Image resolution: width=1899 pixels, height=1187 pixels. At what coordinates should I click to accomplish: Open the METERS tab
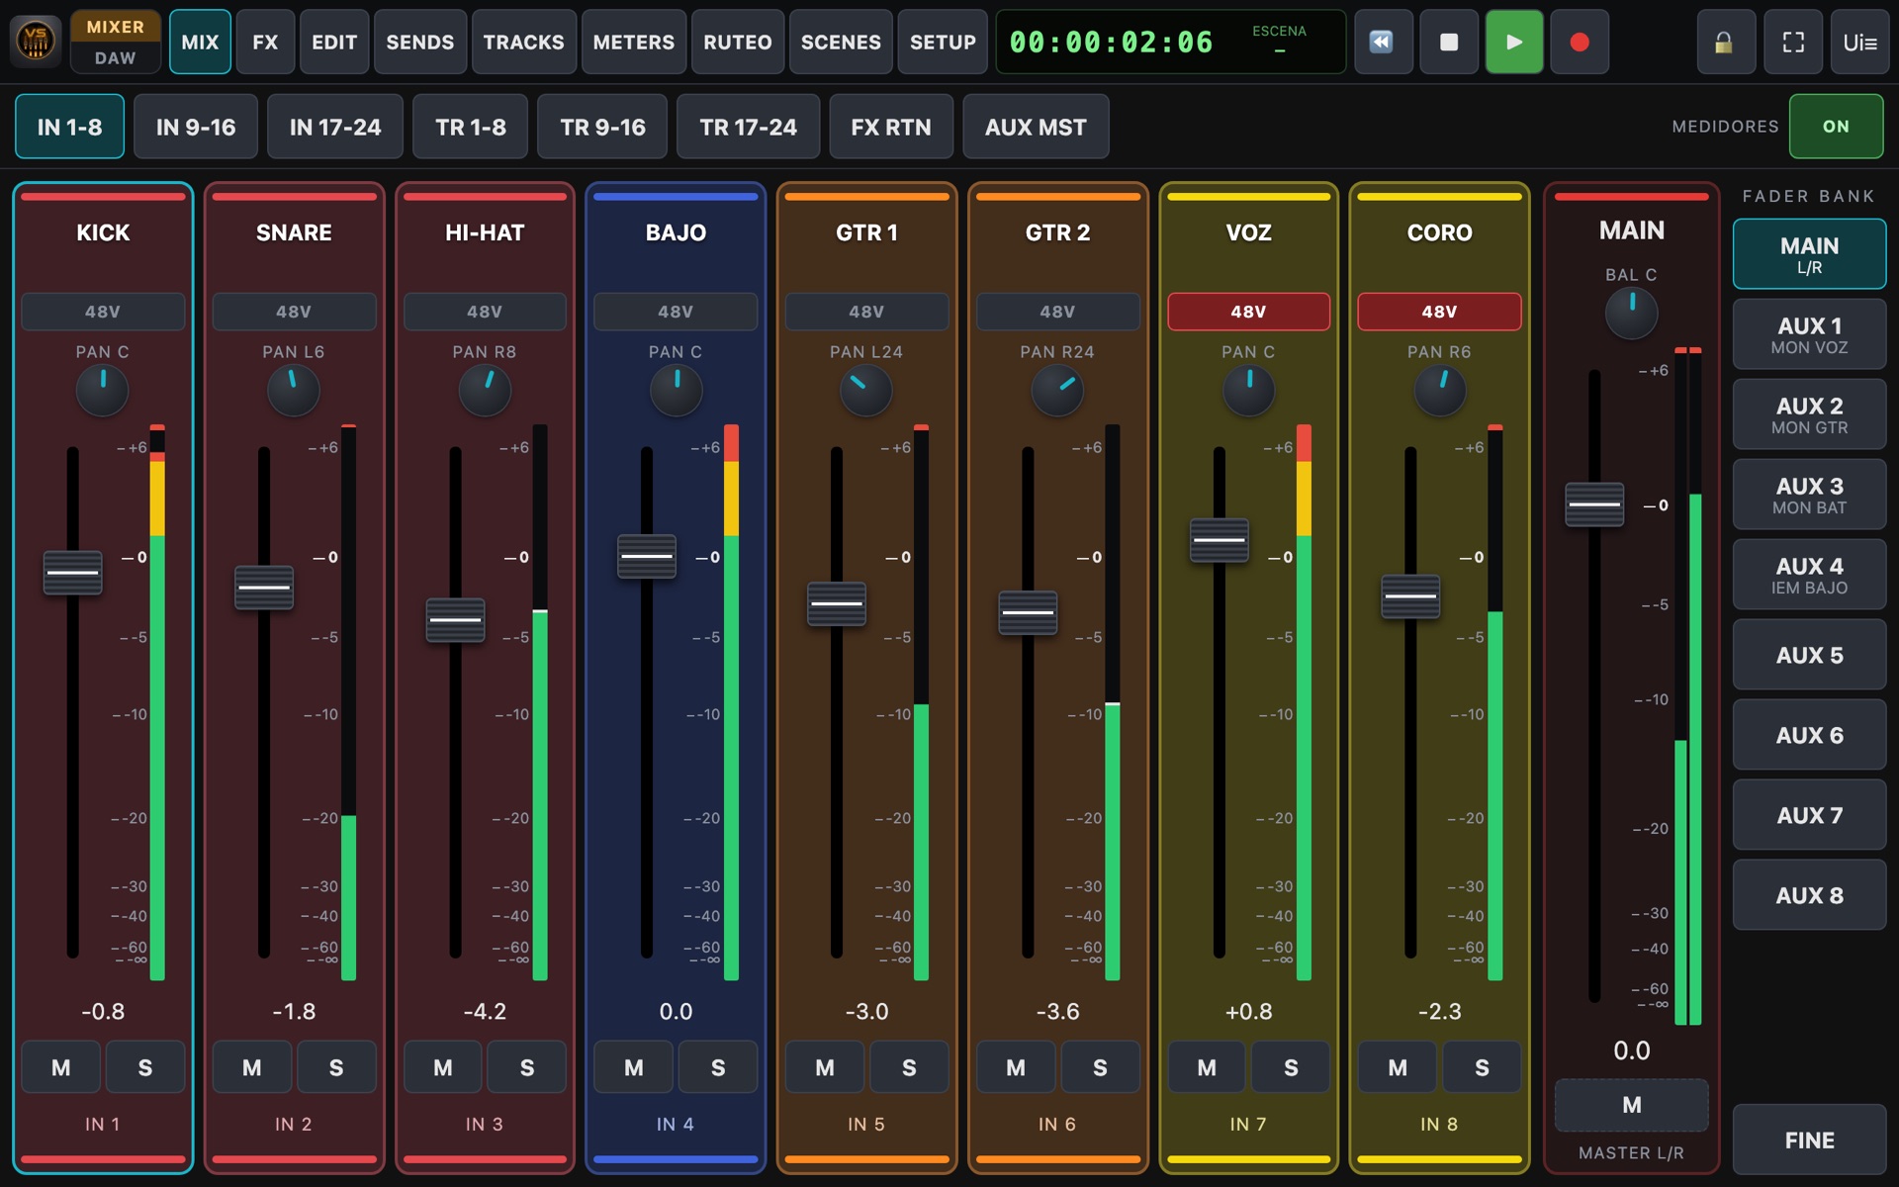634,42
